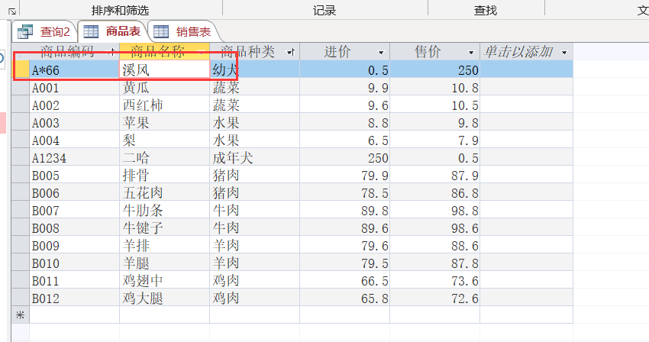
Task: Click the cell 鸡翅中
Action: tap(165, 281)
